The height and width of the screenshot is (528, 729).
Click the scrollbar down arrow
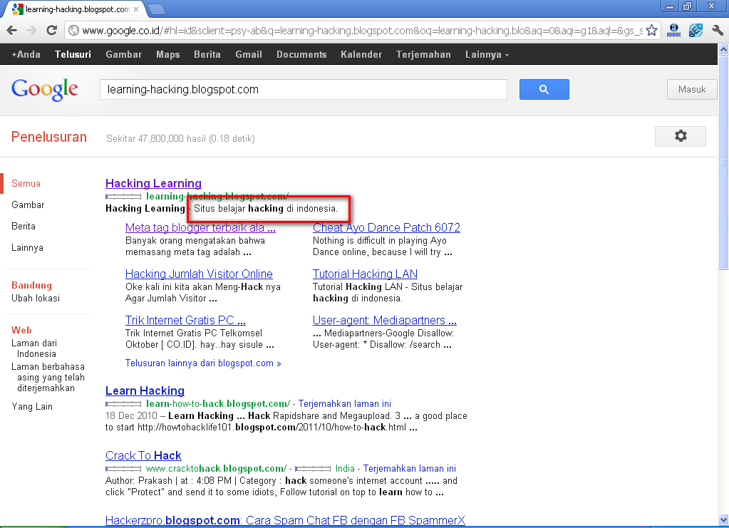pyautogui.click(x=723, y=519)
